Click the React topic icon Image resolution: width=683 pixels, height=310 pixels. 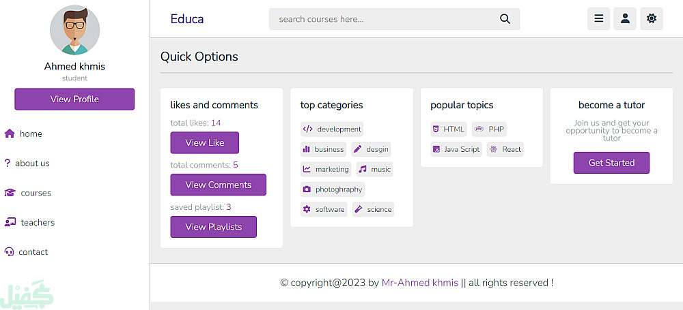(493, 149)
